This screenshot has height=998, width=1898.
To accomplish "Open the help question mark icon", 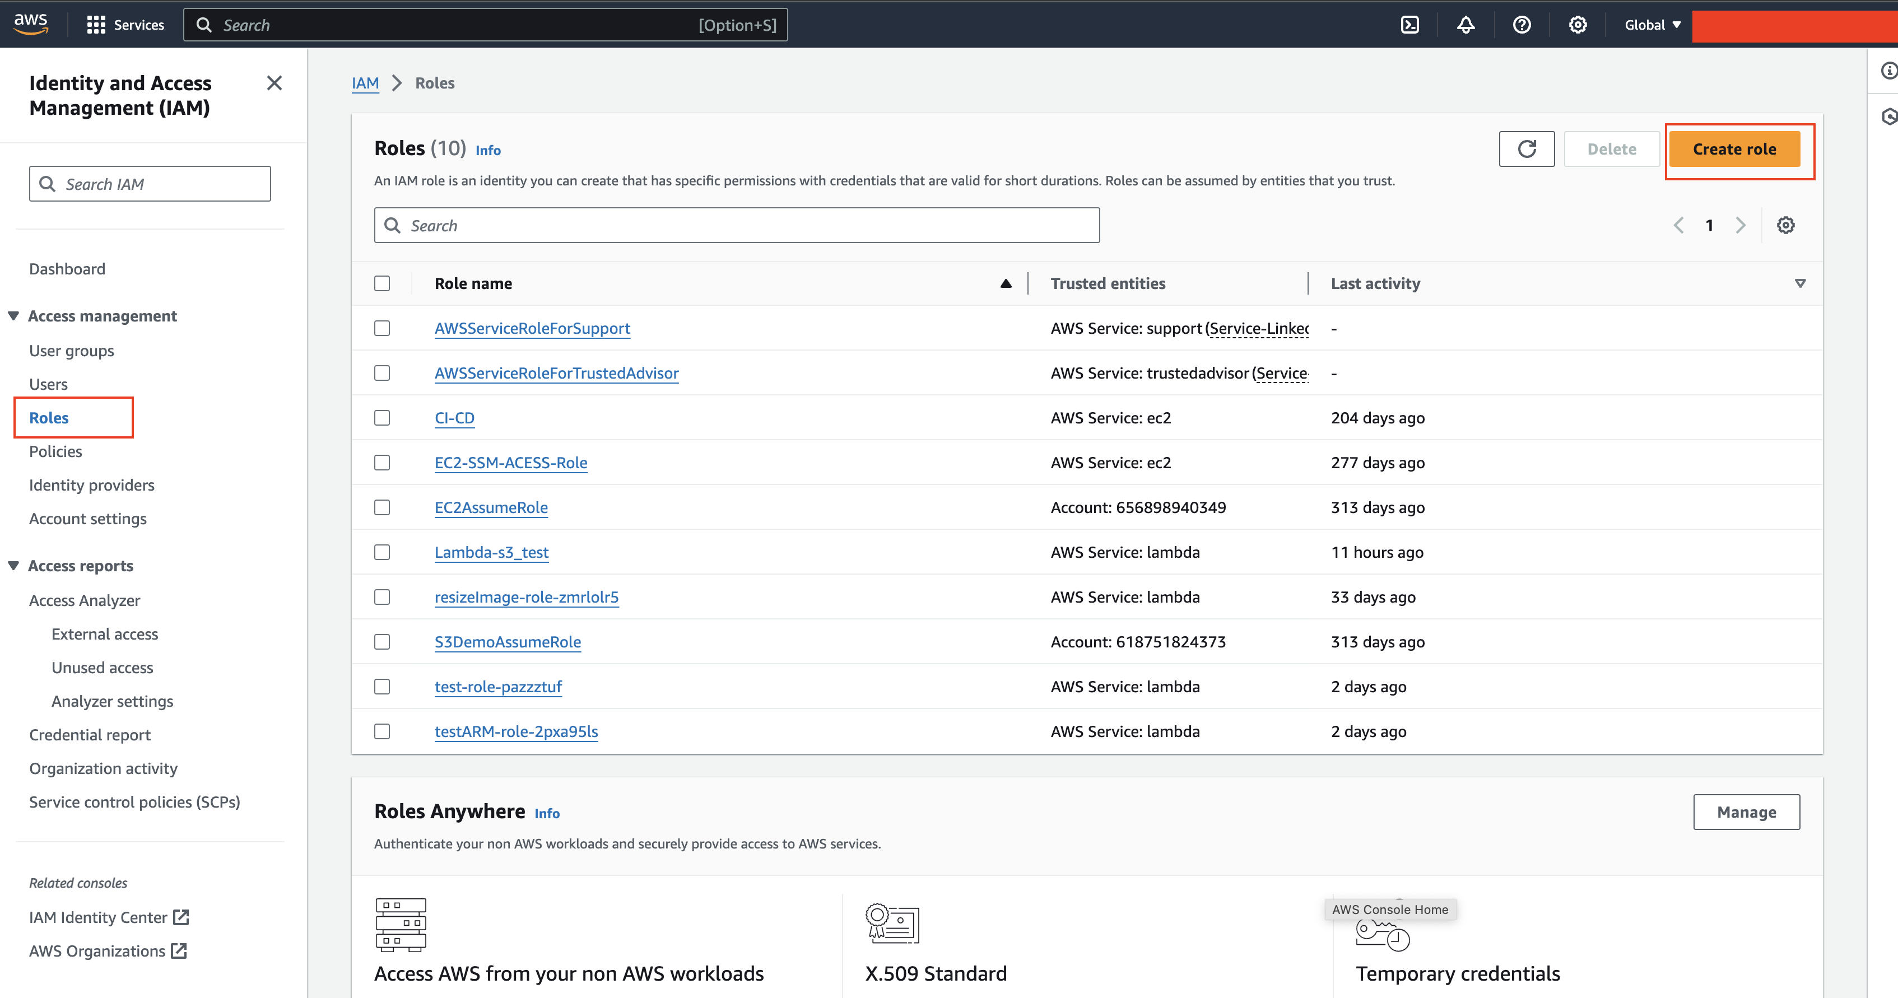I will (1522, 25).
